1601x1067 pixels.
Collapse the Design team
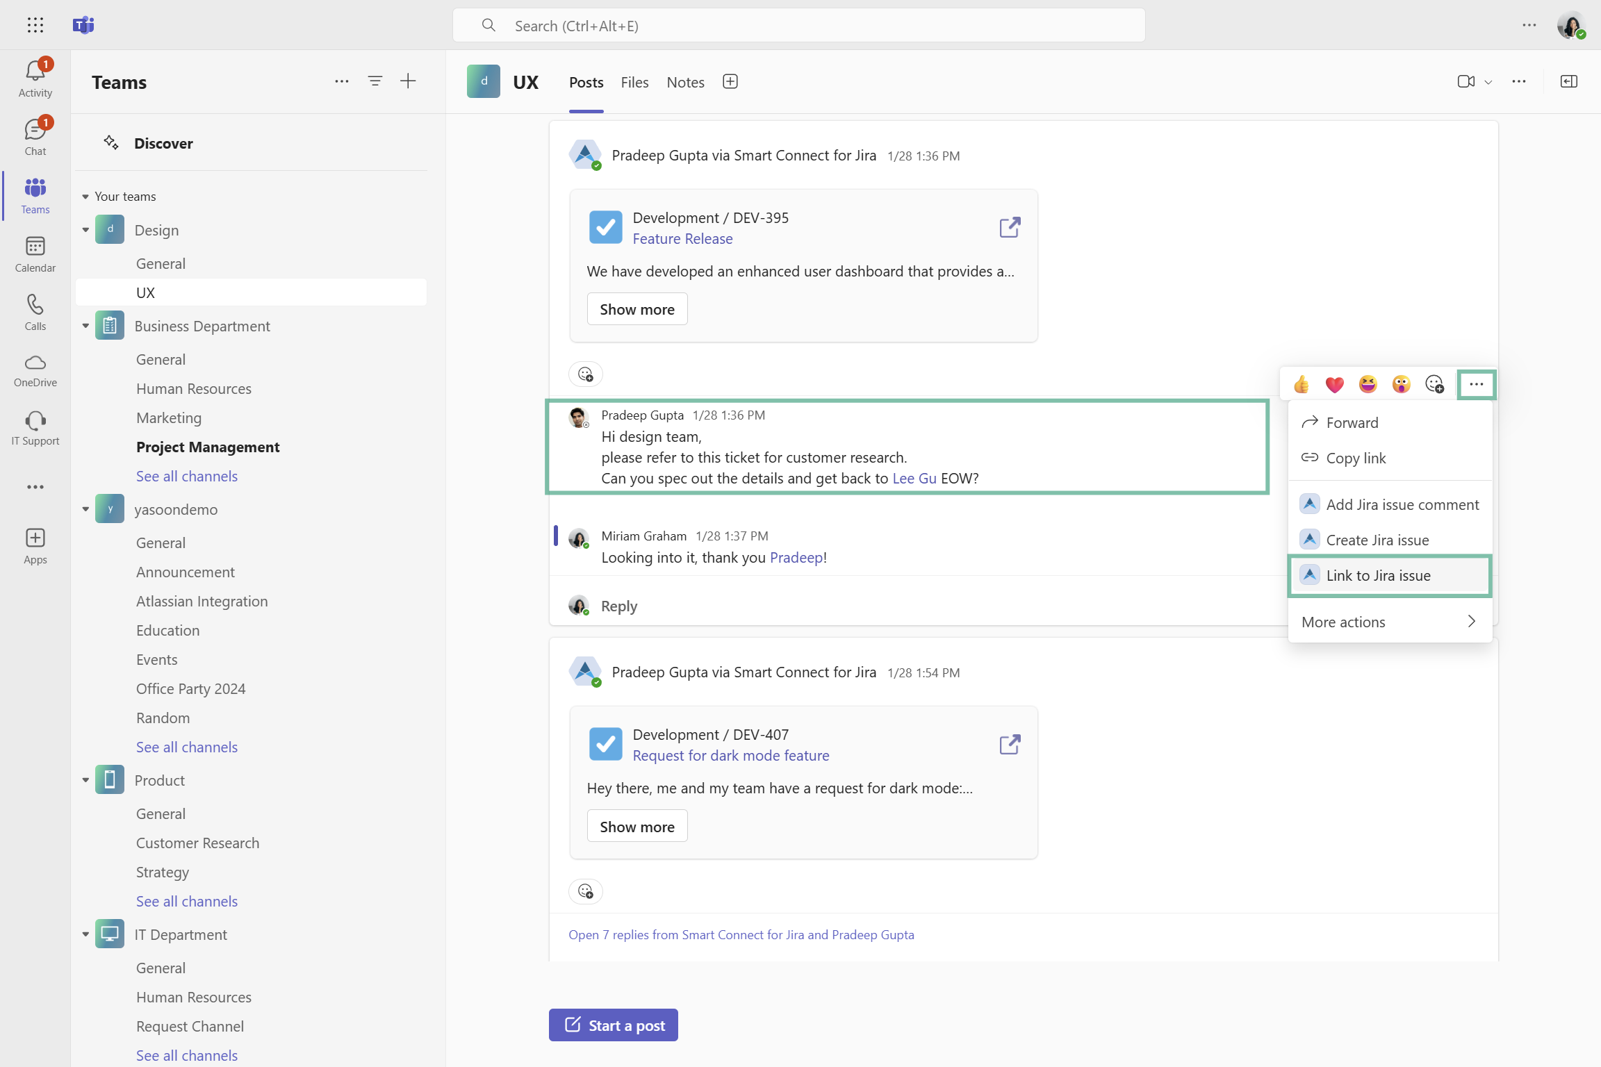85,230
